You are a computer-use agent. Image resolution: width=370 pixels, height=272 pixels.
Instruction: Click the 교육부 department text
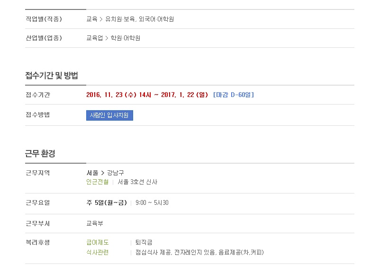pos(95,223)
